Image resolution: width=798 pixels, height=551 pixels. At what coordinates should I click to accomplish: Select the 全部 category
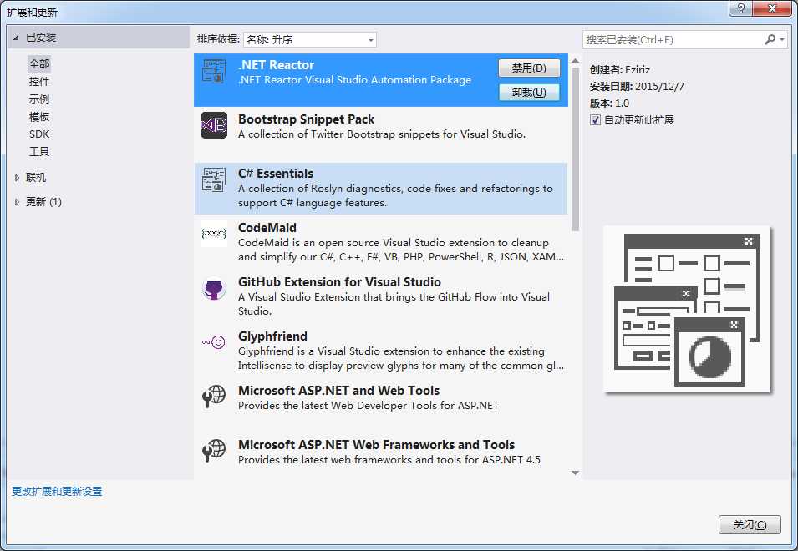click(x=39, y=64)
